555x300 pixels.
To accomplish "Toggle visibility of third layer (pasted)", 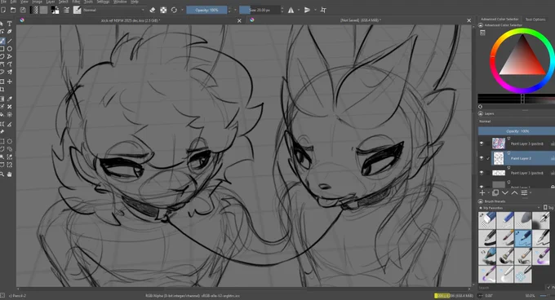I will tap(482, 173).
